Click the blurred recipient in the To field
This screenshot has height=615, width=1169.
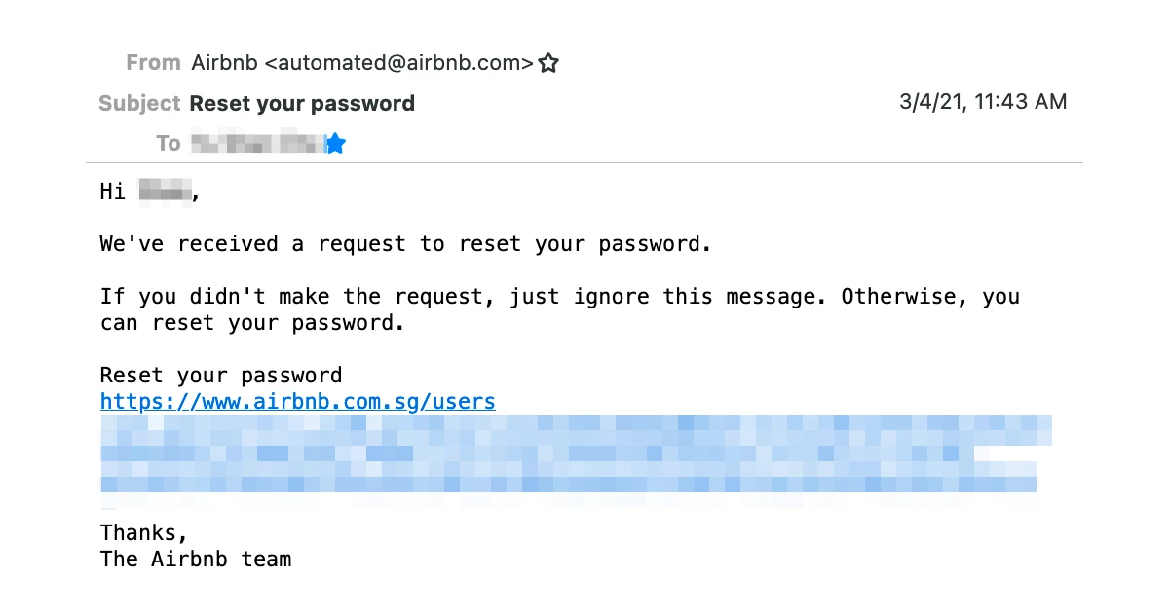click(x=256, y=144)
